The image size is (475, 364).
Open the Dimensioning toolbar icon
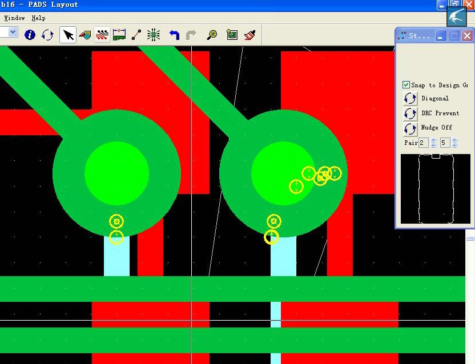[x=119, y=35]
